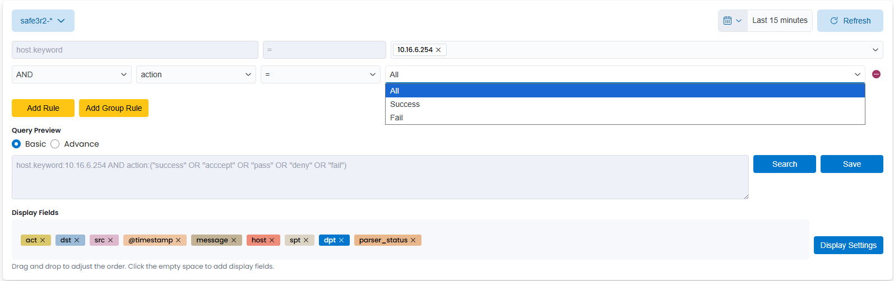Select the Advance query mode
The height and width of the screenshot is (281, 894).
coord(55,144)
